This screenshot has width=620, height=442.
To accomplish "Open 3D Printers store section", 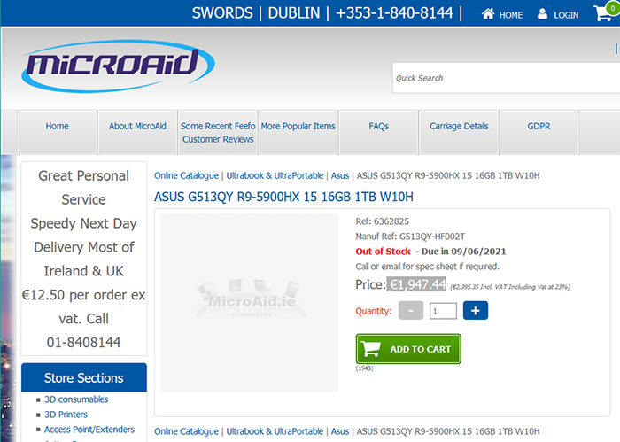I will [66, 415].
